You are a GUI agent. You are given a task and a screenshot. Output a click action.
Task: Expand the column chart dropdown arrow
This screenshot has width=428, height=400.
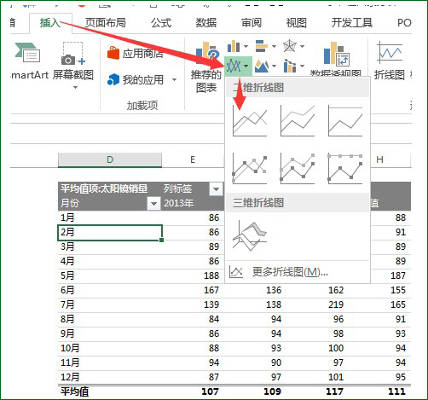pos(246,46)
